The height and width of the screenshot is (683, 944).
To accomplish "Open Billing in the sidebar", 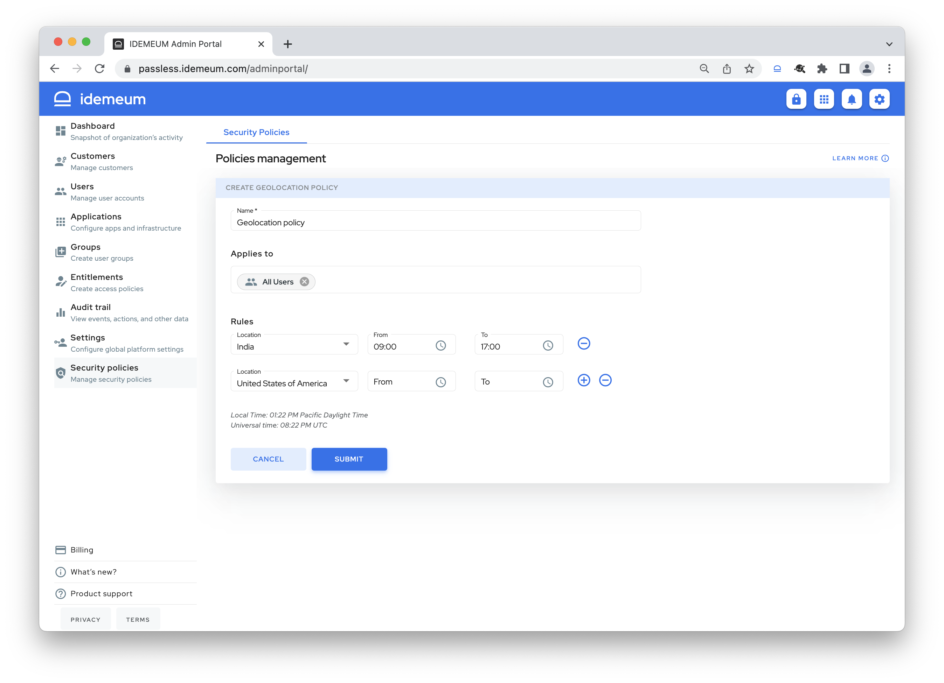I will 125,549.
